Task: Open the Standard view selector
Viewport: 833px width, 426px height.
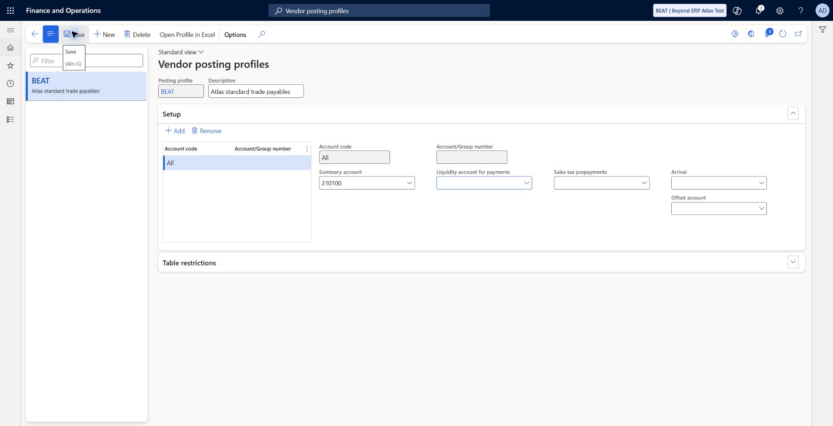Action: 181,52
